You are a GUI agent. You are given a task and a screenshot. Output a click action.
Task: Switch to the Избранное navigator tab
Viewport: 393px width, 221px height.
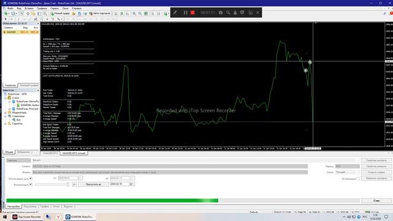(x=23, y=152)
